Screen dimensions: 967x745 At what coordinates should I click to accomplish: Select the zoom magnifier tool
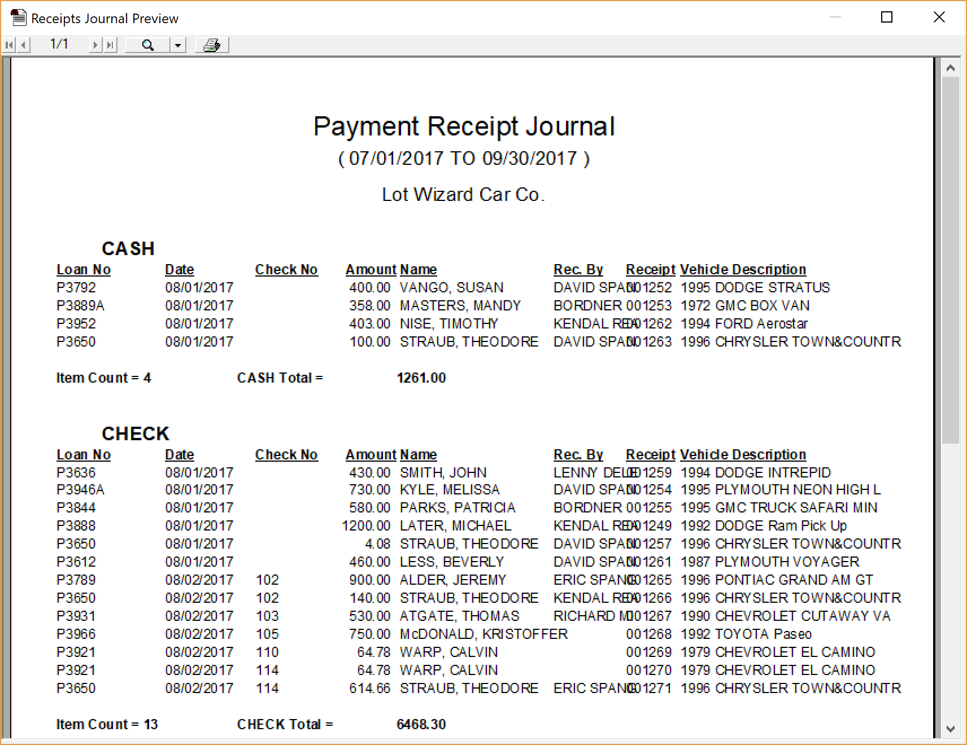click(x=147, y=45)
